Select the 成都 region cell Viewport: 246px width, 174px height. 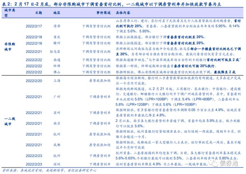pos(57,145)
